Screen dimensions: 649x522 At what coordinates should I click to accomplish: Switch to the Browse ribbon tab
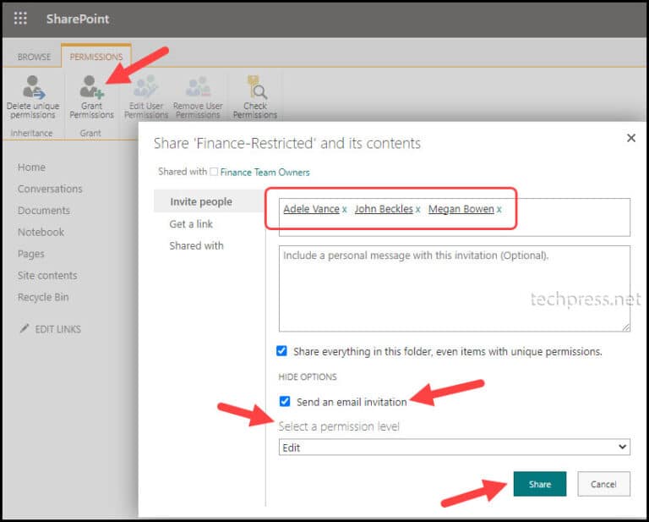[35, 57]
